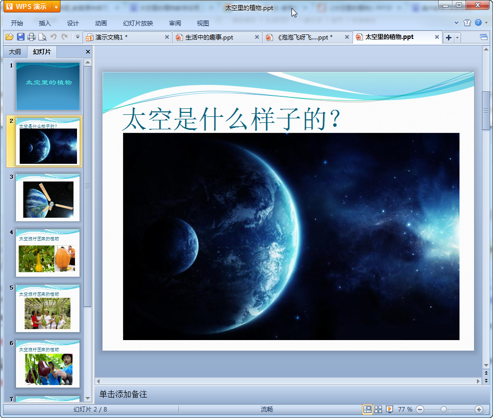Viewport: 493px width, 418px height.
Task: Redo the last action
Action: 64,37
